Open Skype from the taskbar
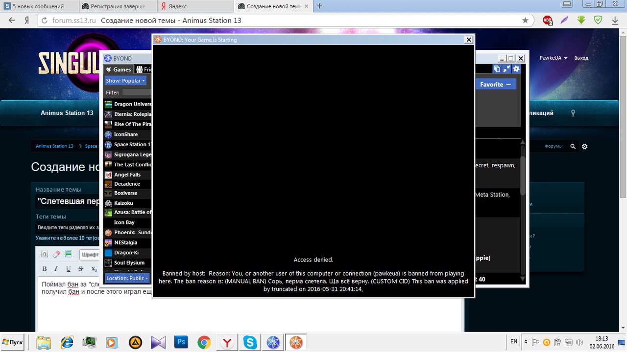 point(250,342)
